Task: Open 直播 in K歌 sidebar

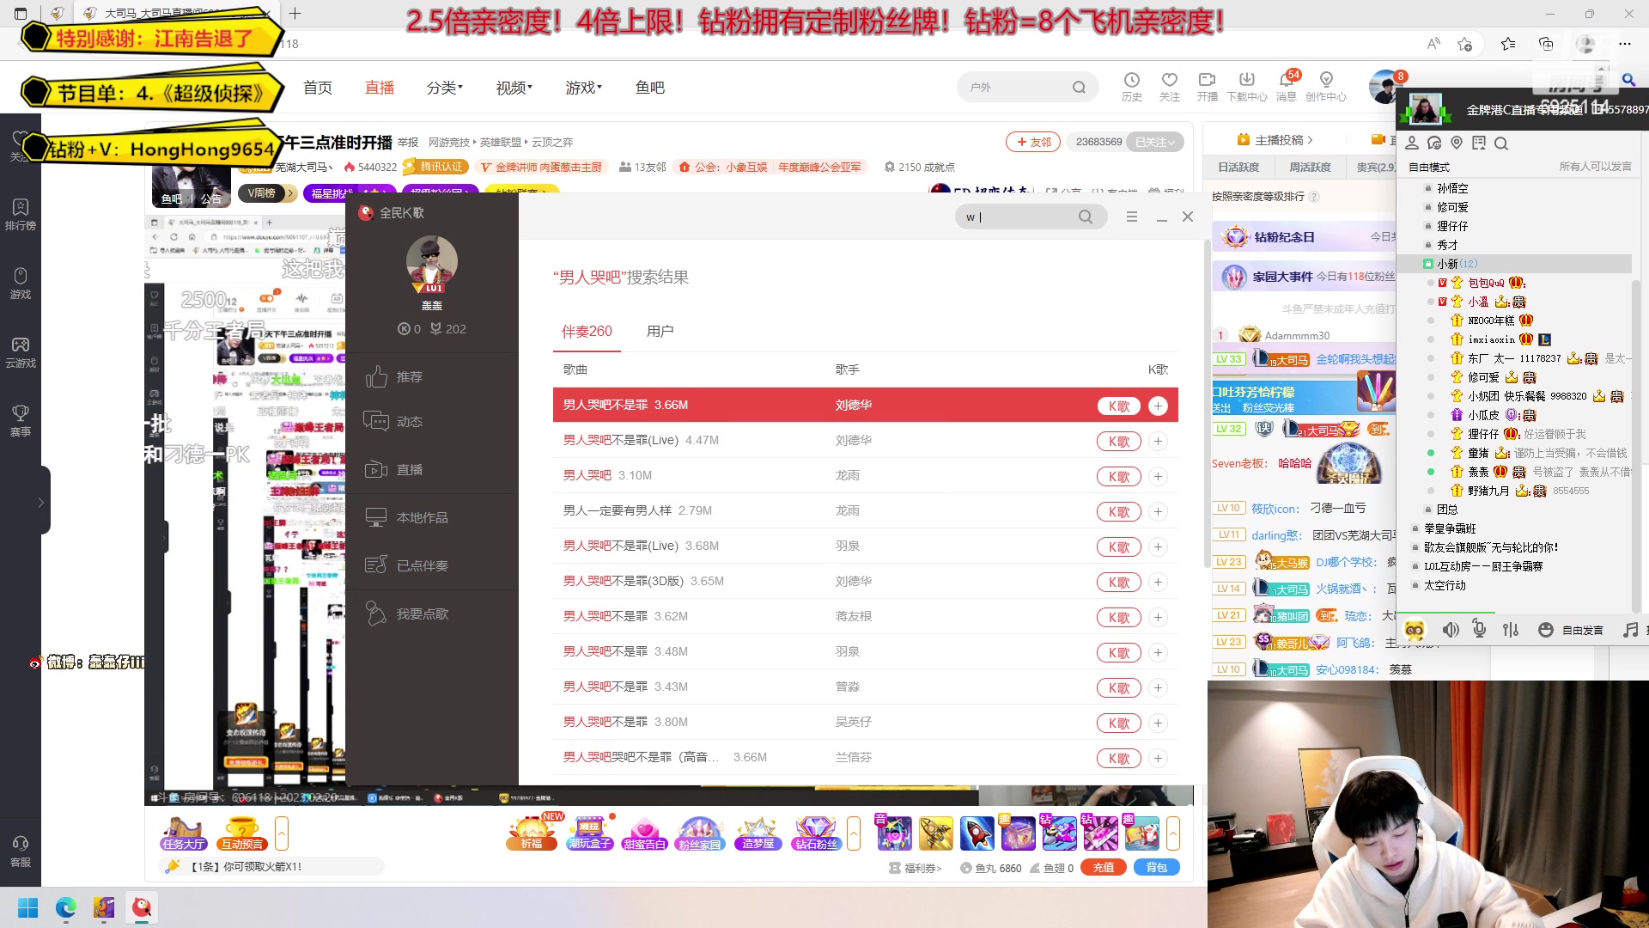Action: 393,470
